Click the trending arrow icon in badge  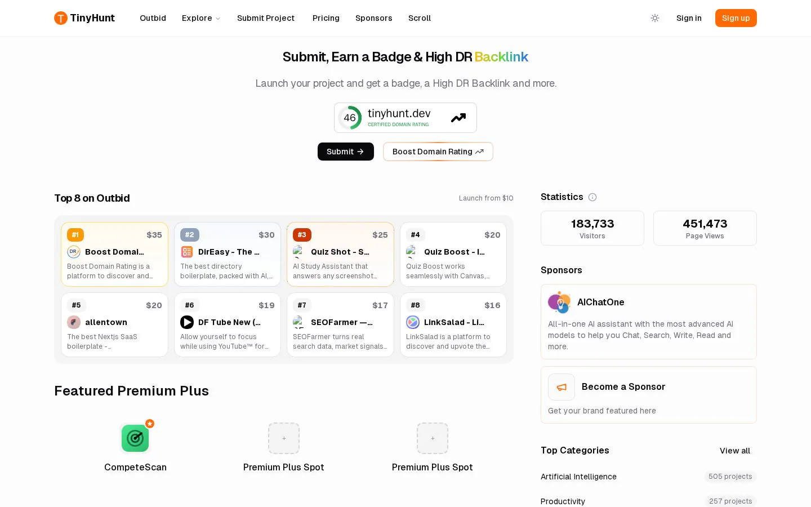458,118
